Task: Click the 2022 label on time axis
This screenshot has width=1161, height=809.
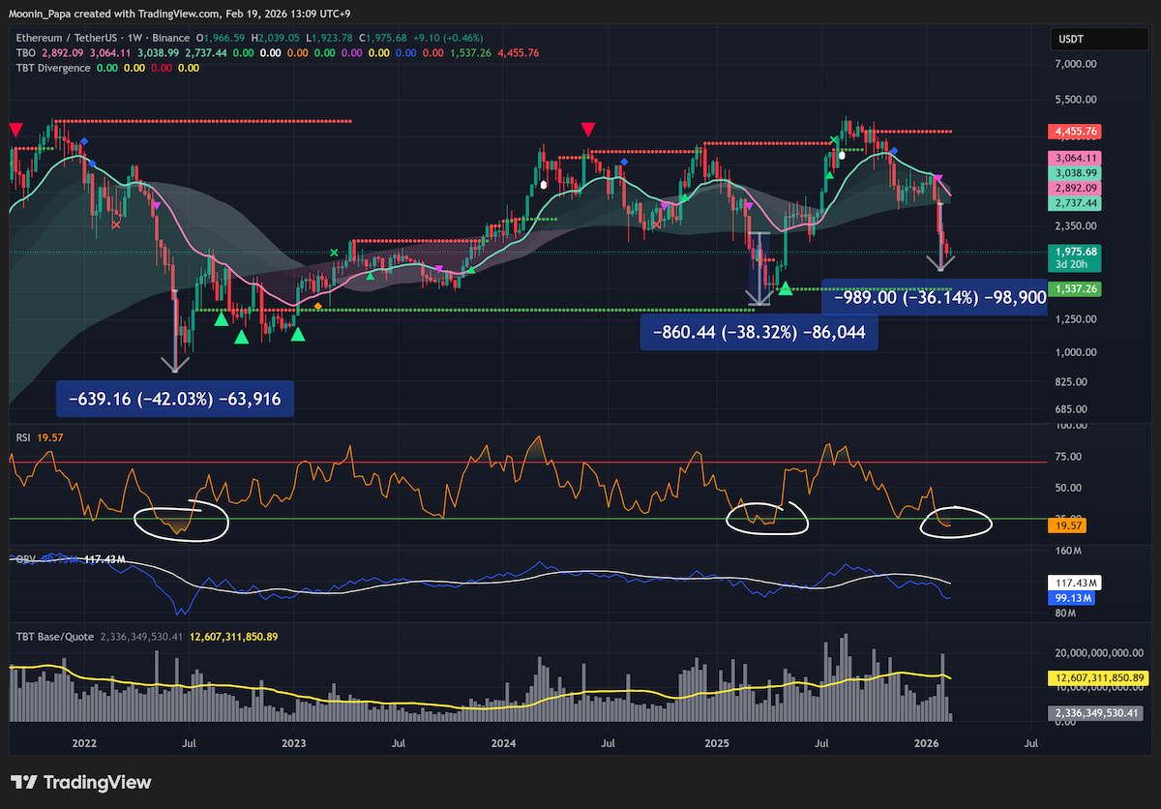Action: point(84,743)
